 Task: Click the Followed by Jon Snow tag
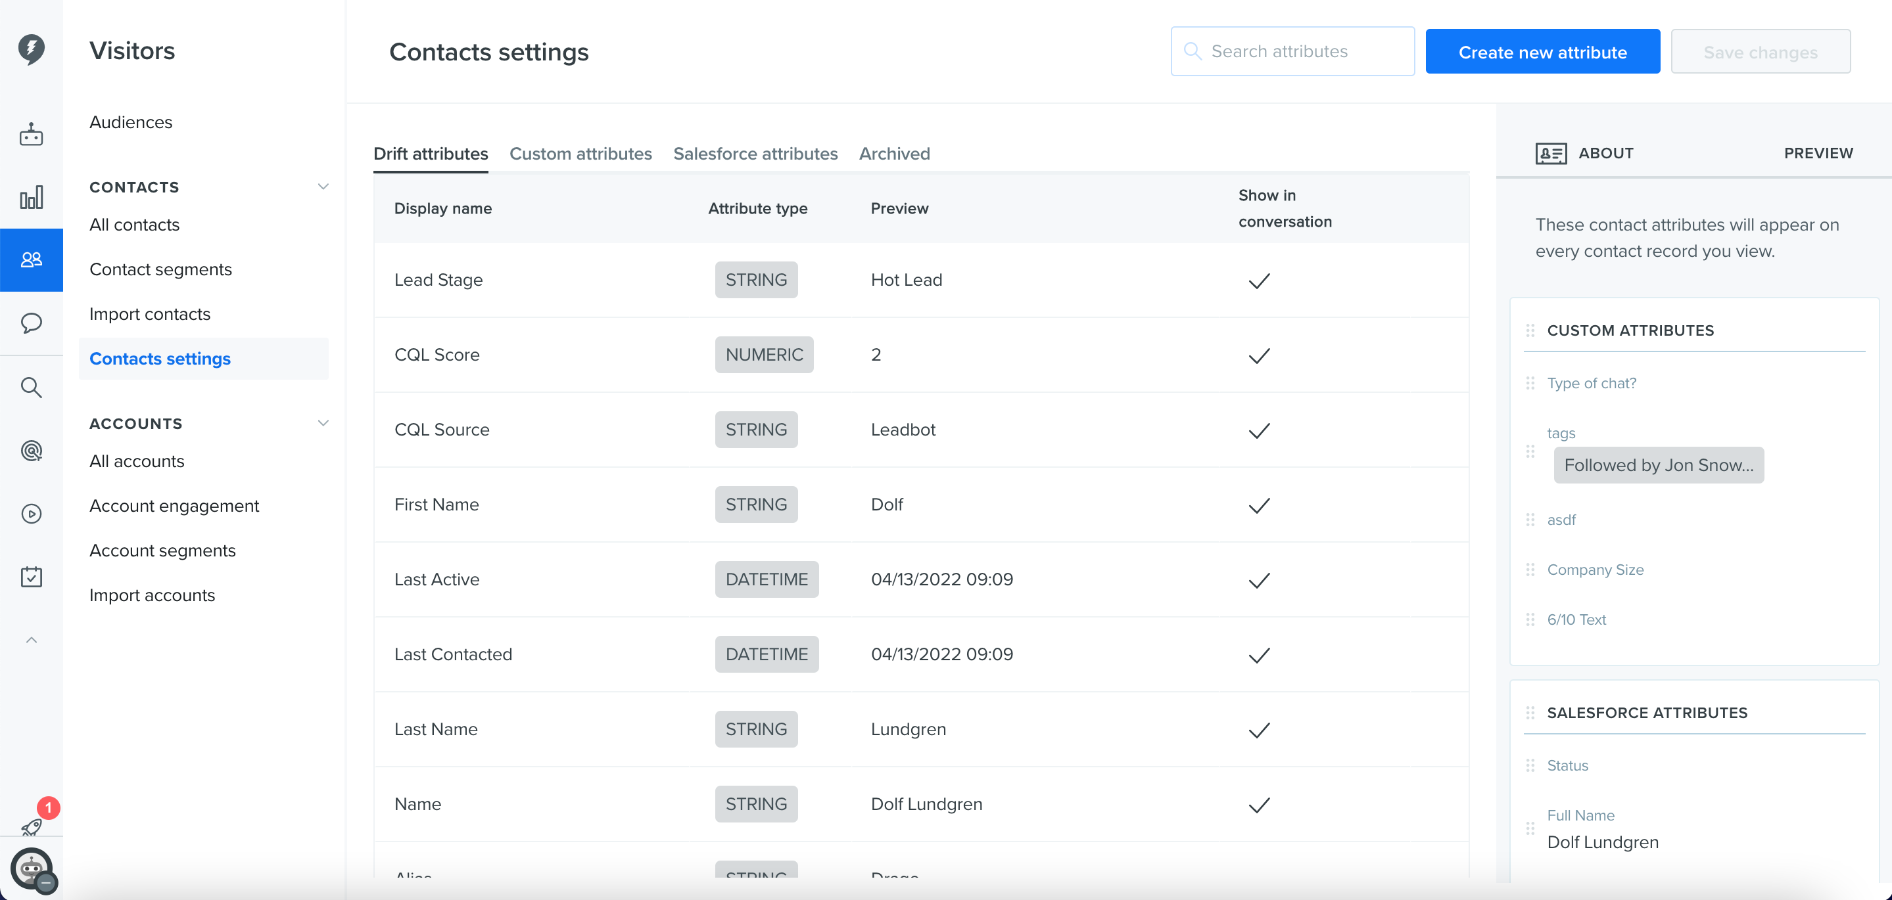coord(1659,464)
